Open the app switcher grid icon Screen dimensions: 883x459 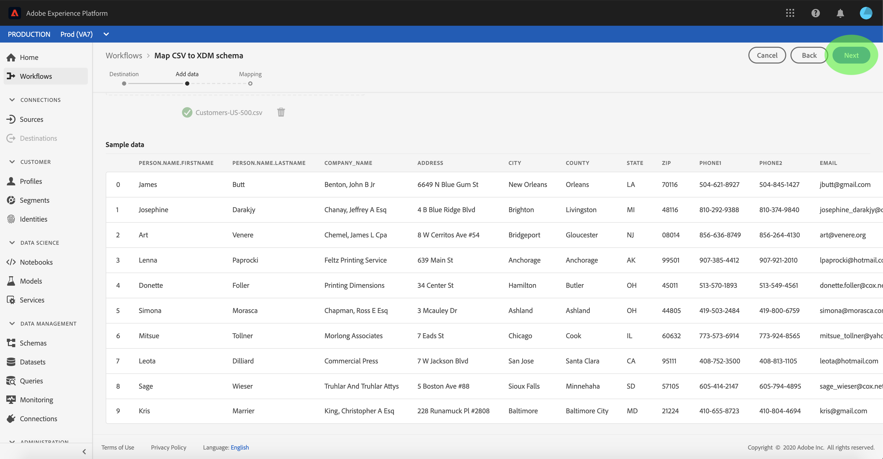point(790,13)
